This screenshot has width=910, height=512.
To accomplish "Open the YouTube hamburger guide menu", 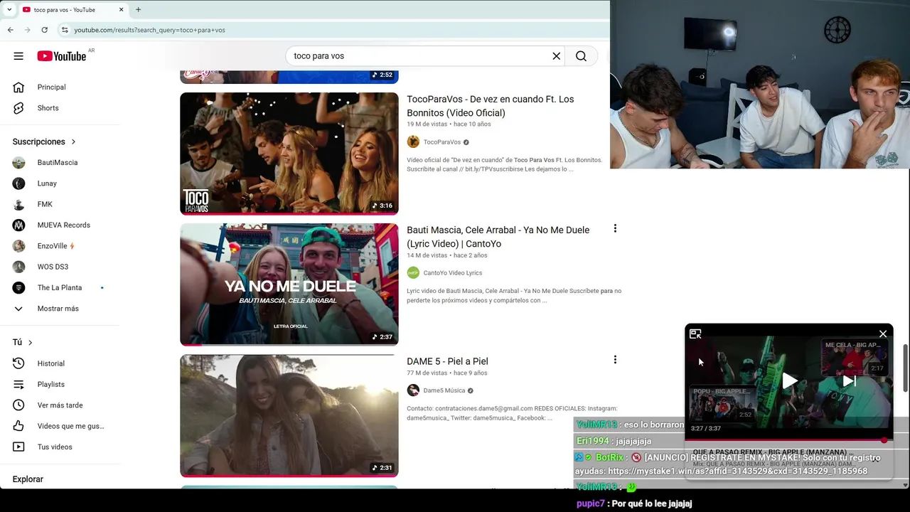I will coord(18,56).
